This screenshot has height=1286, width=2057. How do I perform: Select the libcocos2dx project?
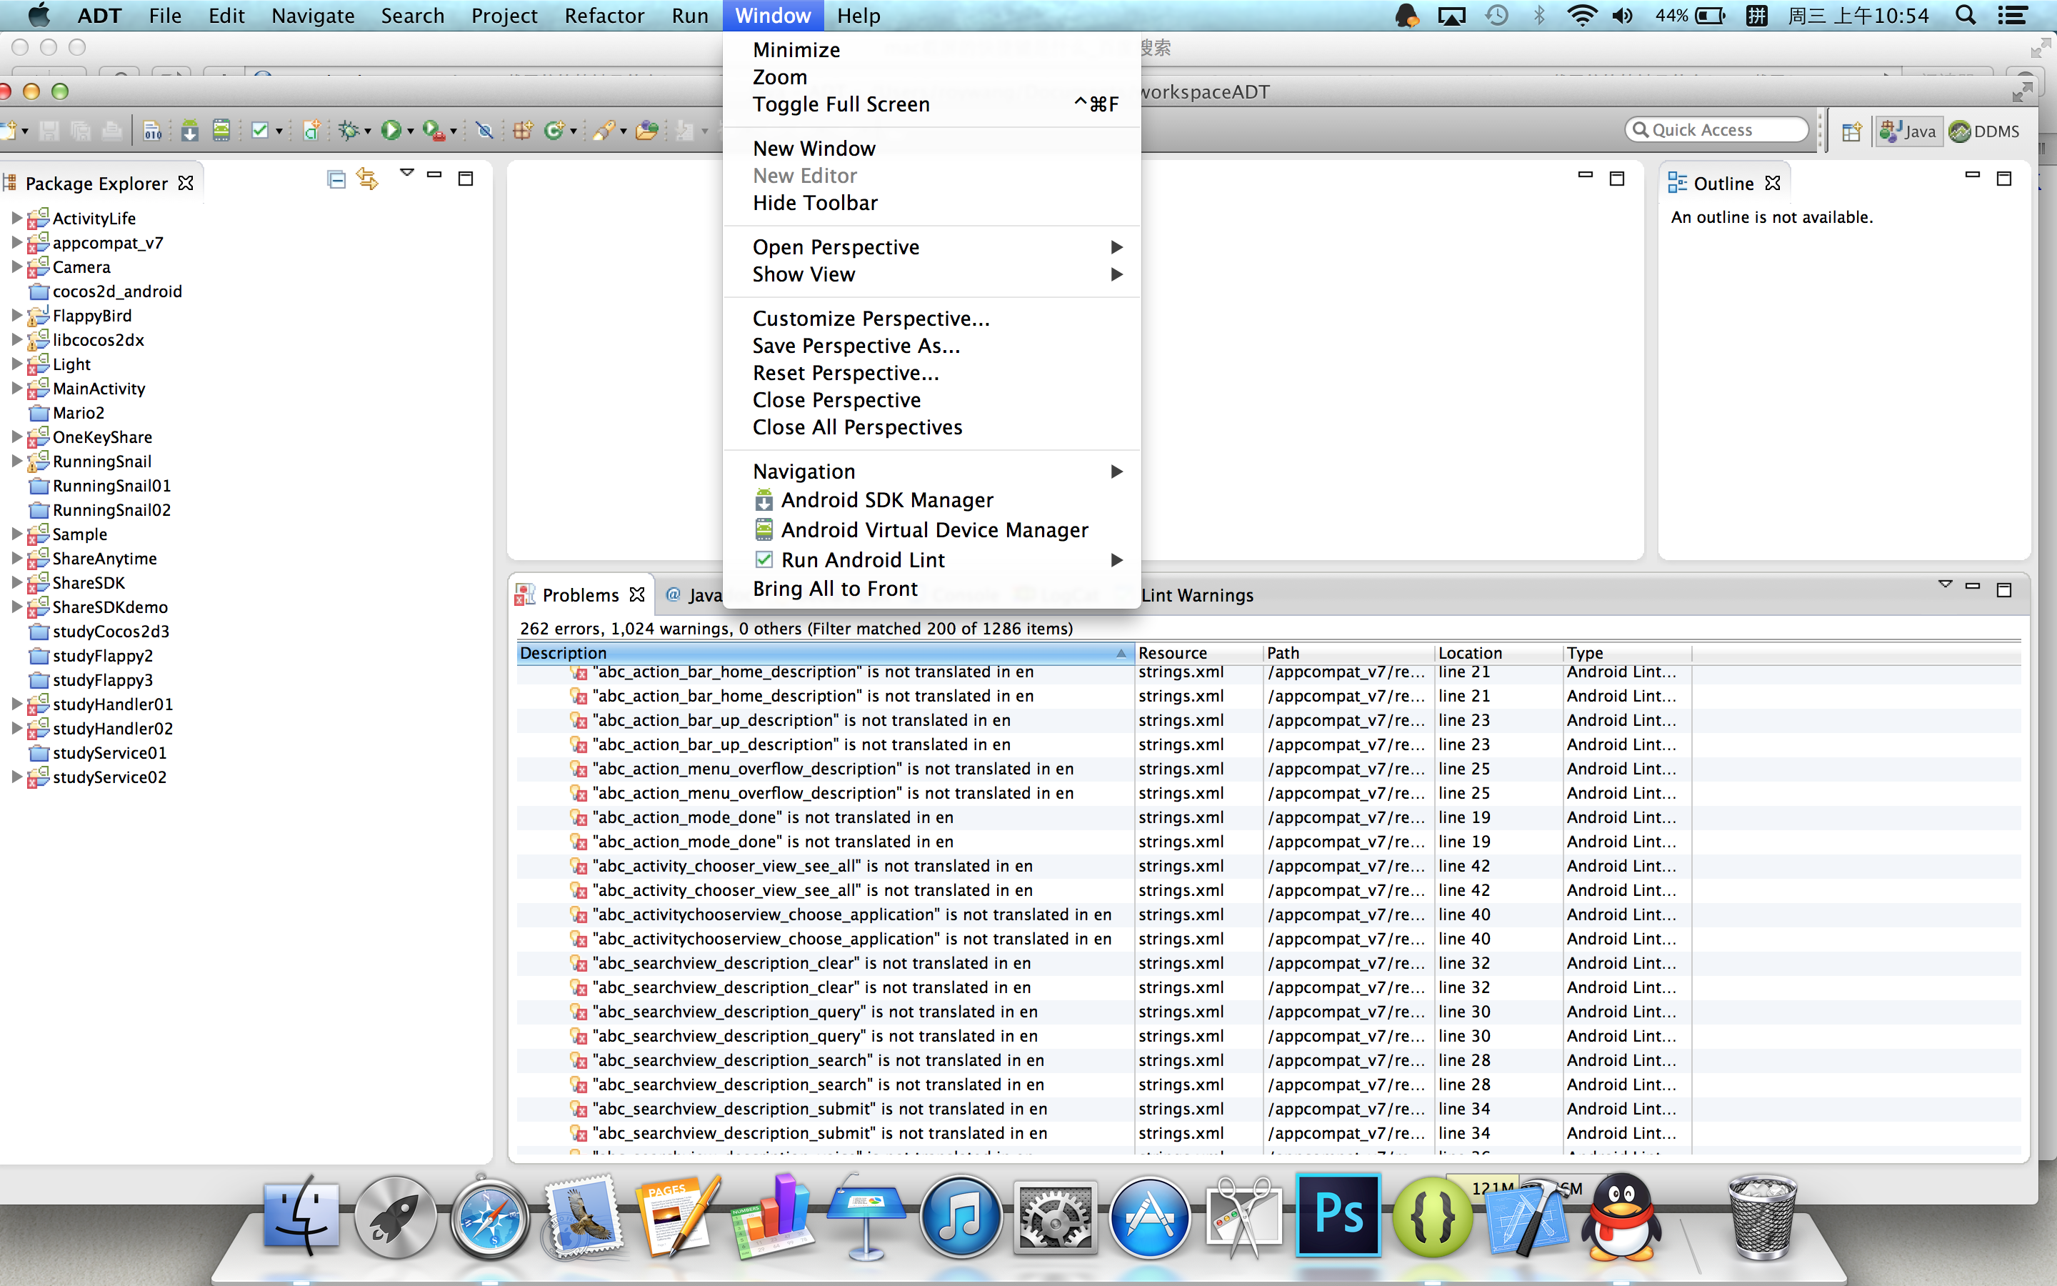[x=98, y=339]
